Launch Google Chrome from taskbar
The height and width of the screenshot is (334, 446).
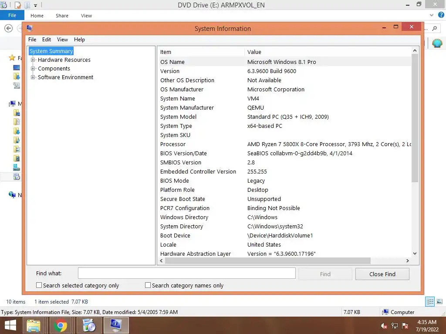[61, 325]
